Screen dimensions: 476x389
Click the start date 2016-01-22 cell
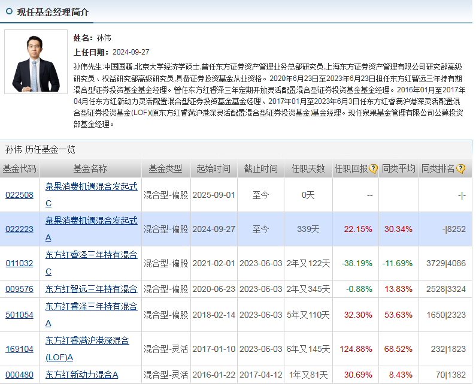(x=214, y=375)
